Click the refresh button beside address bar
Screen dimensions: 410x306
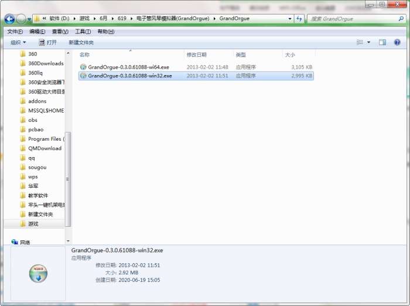[299, 19]
